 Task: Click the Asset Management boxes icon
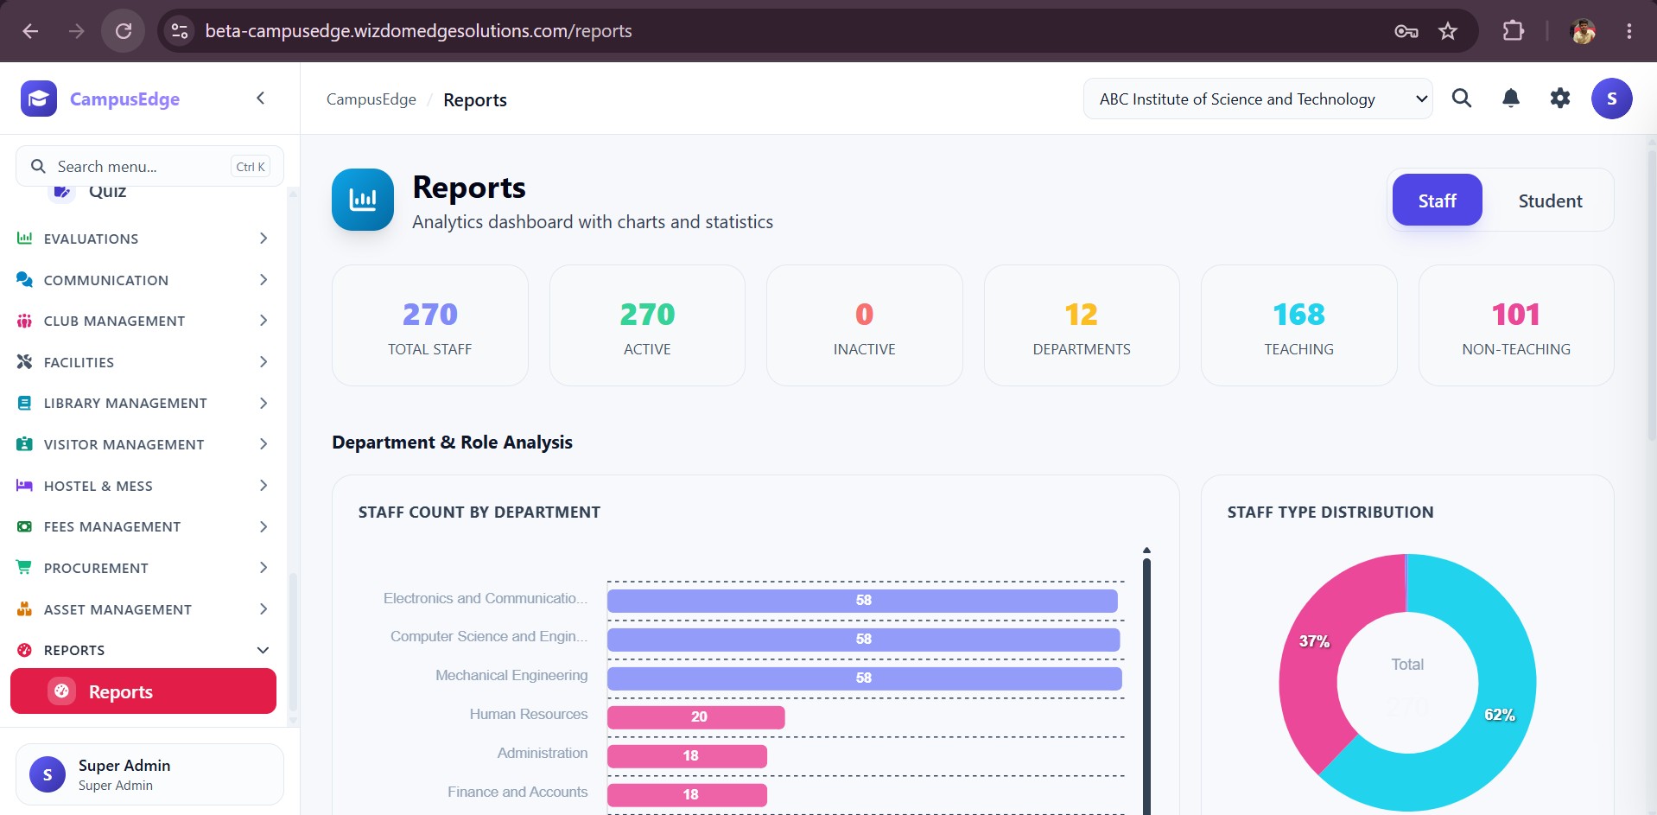tap(24, 608)
